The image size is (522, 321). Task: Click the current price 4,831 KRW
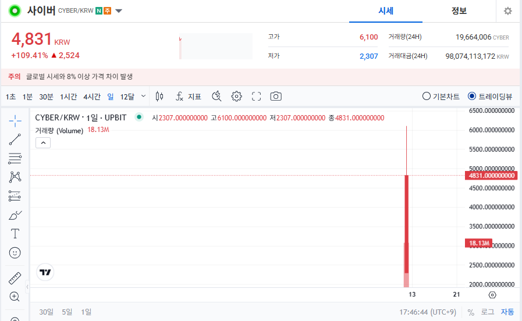pos(41,39)
